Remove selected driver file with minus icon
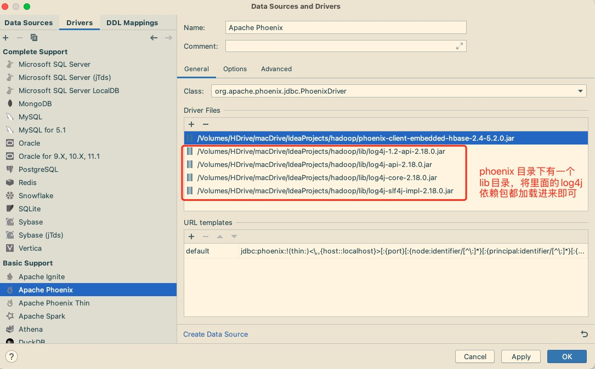 tap(206, 124)
